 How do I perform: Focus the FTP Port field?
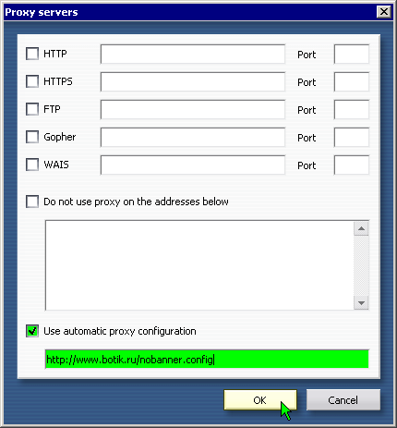point(352,110)
